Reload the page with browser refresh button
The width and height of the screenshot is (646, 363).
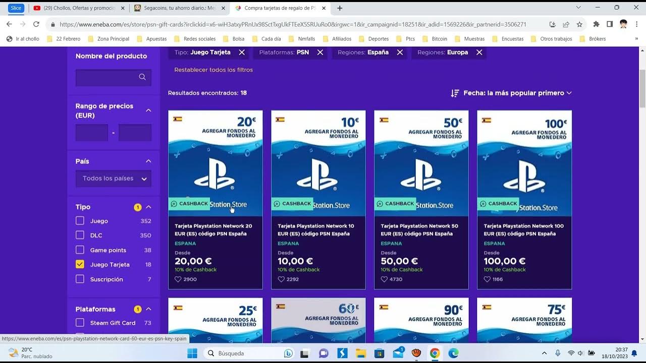[x=36, y=24]
